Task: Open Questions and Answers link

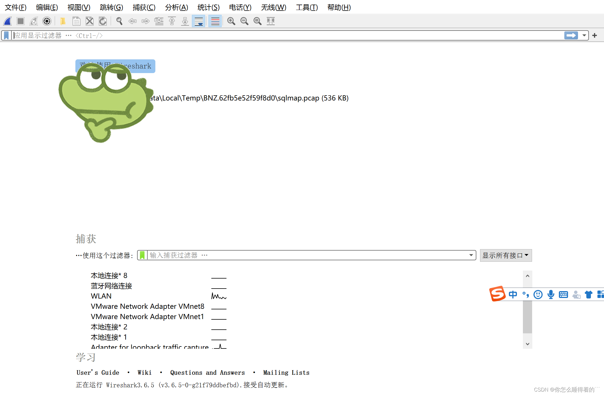Action: 208,373
